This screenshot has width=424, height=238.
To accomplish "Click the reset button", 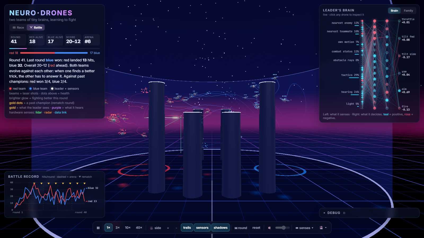I will click(x=256, y=228).
